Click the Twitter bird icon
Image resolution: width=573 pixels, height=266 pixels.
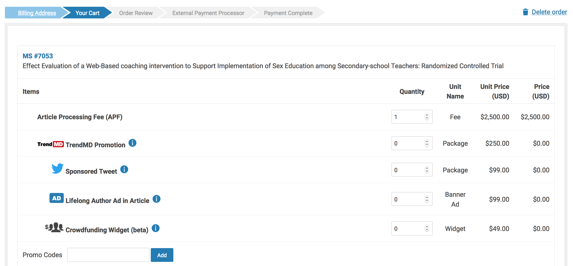coord(57,169)
